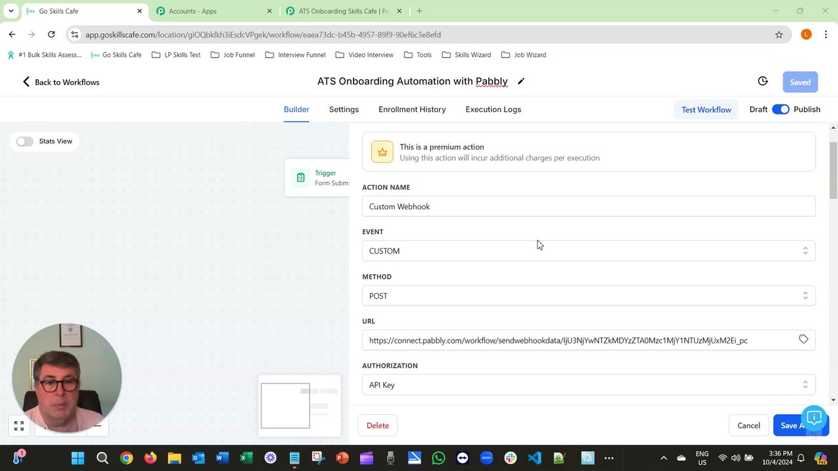The width and height of the screenshot is (838, 471).
Task: Open Visual Studio Code from taskbar
Action: point(535,458)
